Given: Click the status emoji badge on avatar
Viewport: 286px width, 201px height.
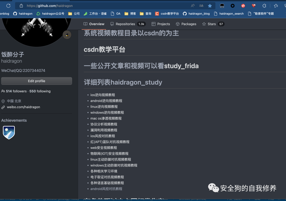Looking at the screenshot, I should [x=67, y=35].
